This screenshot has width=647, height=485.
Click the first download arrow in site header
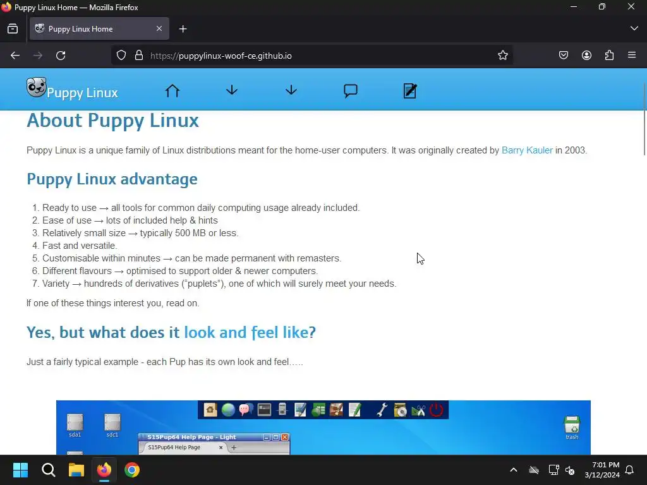point(232,90)
